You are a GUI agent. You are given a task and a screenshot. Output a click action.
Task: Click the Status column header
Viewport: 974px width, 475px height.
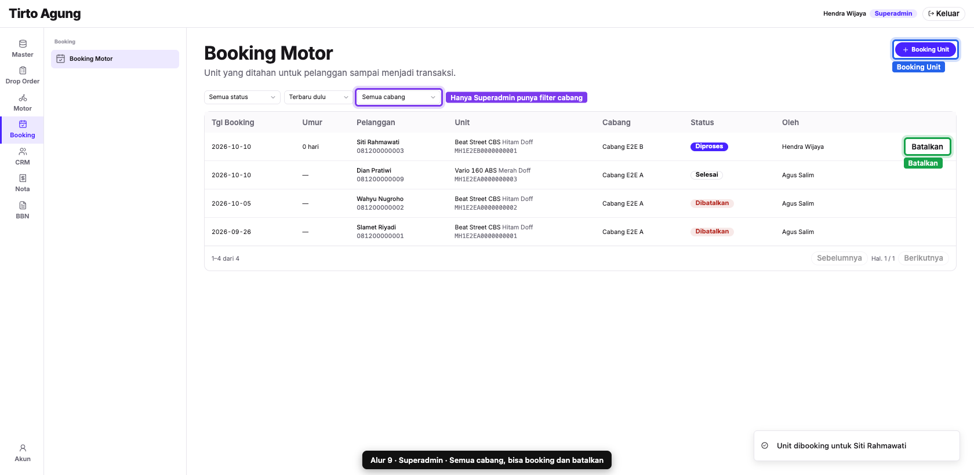point(702,123)
